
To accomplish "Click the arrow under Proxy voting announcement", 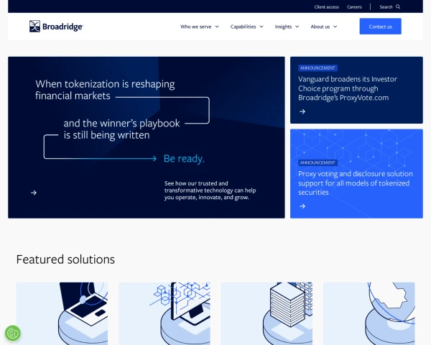I will click(302, 206).
